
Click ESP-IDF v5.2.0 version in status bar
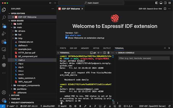click(x=29, y=106)
